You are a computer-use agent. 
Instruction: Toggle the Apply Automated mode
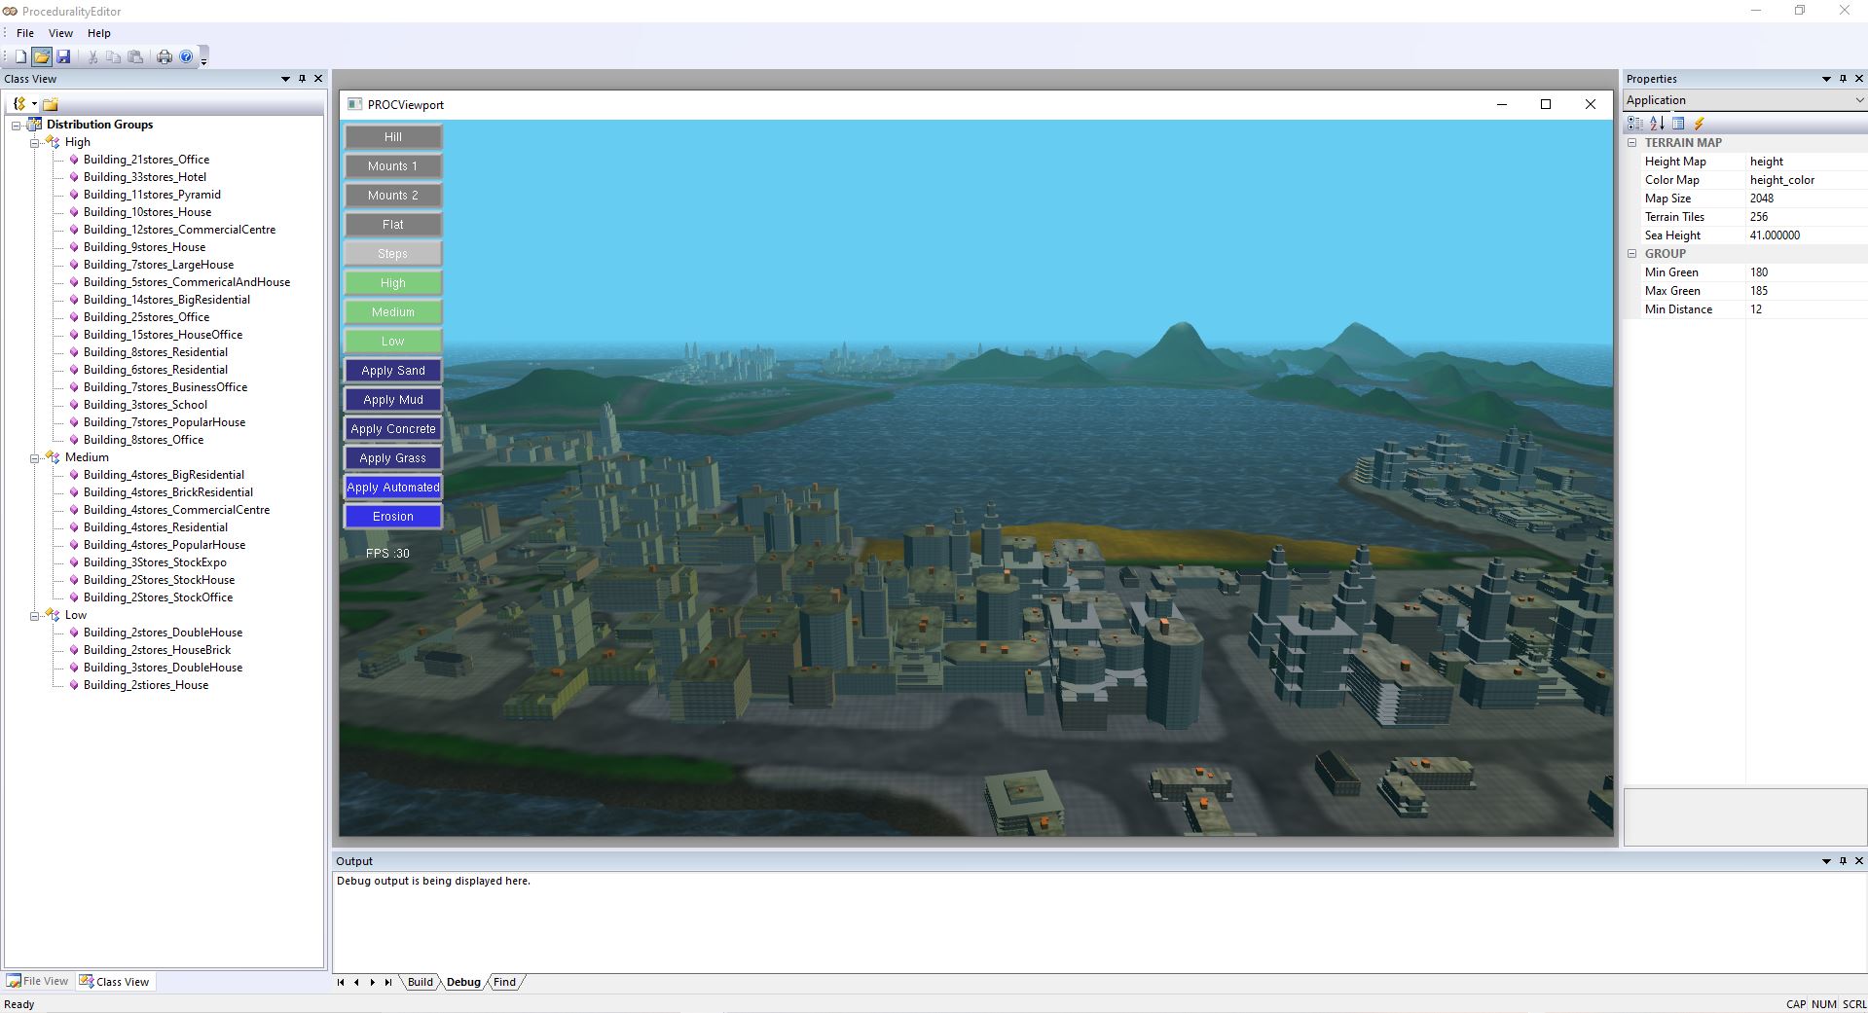(x=392, y=487)
